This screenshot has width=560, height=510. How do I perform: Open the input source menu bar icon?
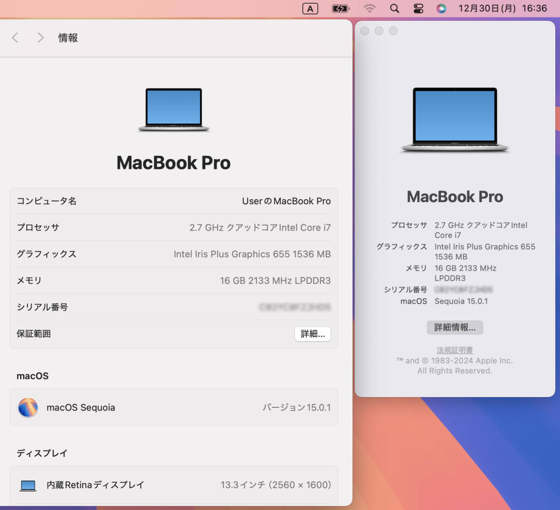(310, 8)
